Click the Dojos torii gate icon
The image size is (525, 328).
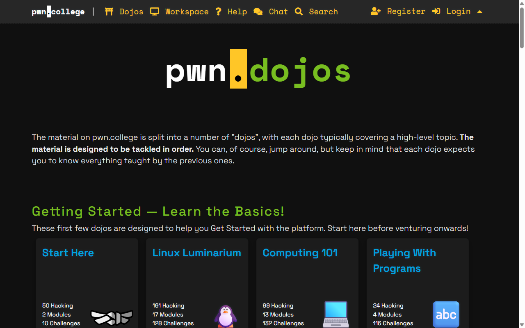(109, 11)
